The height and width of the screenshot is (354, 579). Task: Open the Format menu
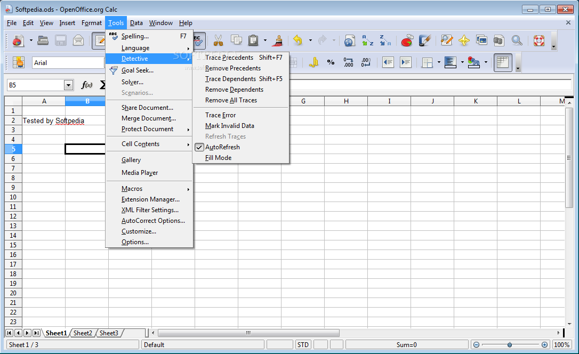click(x=92, y=23)
